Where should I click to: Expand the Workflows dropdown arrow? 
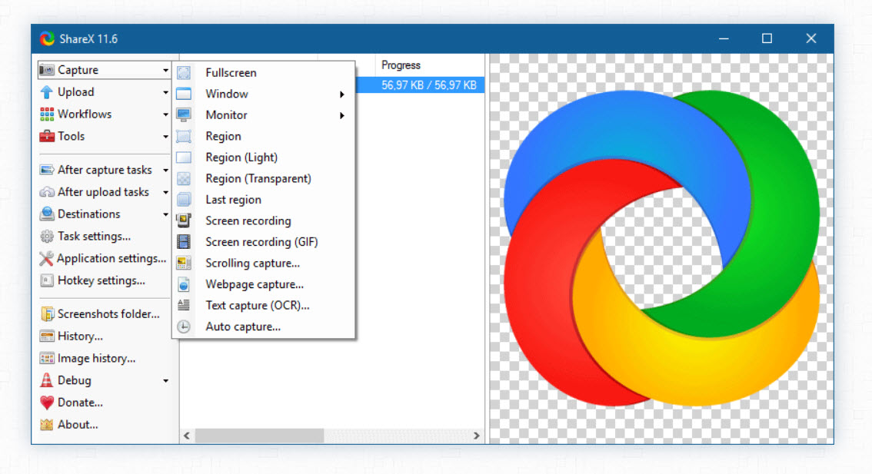(166, 115)
